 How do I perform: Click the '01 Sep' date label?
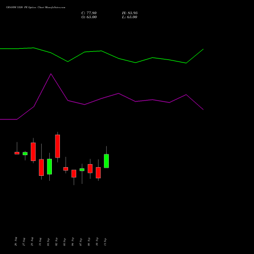[x=48, y=242]
